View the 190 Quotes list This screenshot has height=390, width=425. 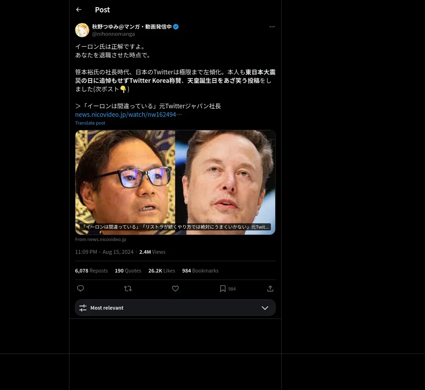[128, 271]
